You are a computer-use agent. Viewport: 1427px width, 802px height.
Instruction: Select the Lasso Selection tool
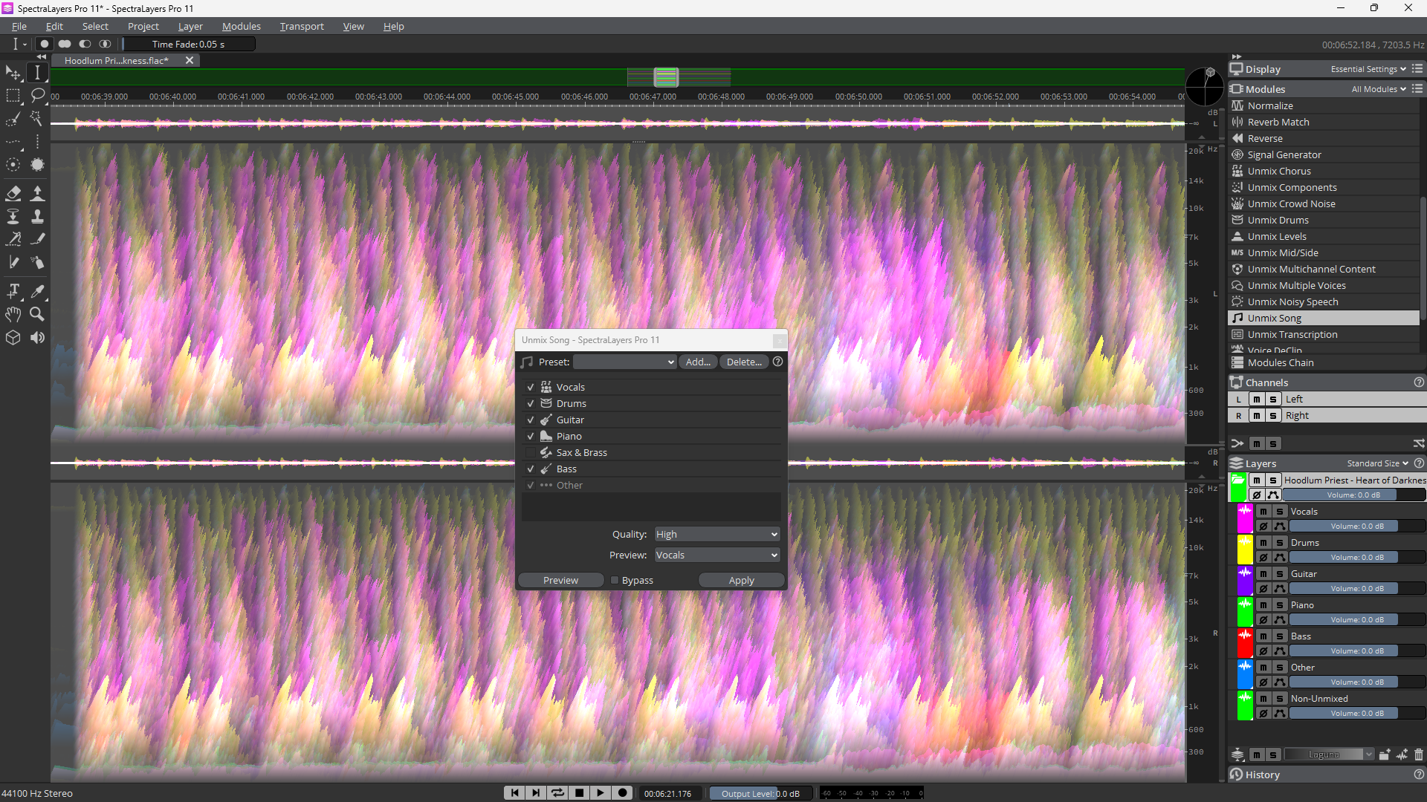(x=37, y=96)
